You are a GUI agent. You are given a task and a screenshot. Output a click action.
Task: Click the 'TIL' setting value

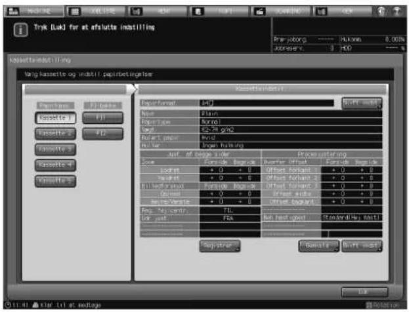click(x=230, y=210)
